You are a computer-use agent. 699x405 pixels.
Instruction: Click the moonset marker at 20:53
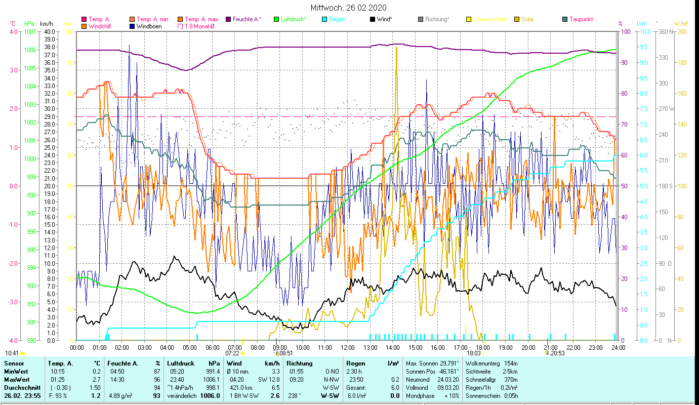(547, 353)
